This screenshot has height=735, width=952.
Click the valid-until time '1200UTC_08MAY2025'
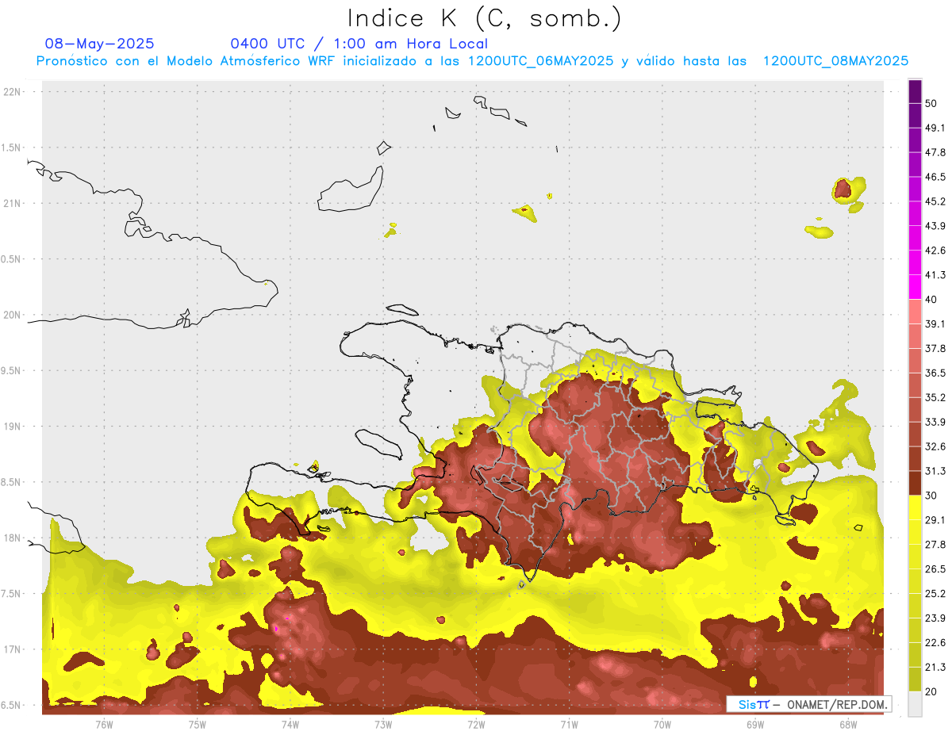coord(835,61)
